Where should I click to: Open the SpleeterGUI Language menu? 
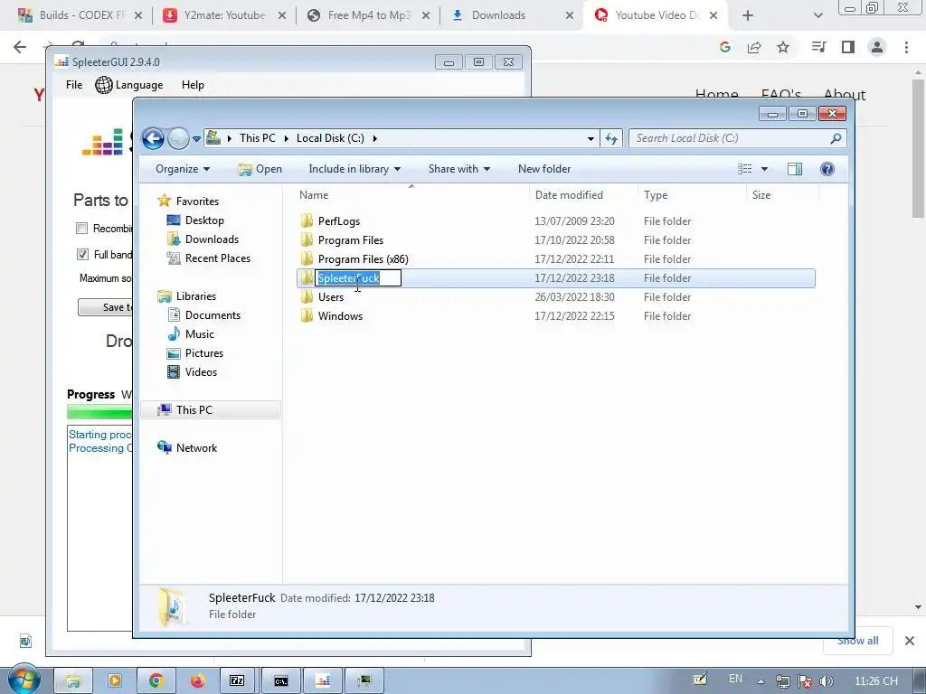point(129,85)
